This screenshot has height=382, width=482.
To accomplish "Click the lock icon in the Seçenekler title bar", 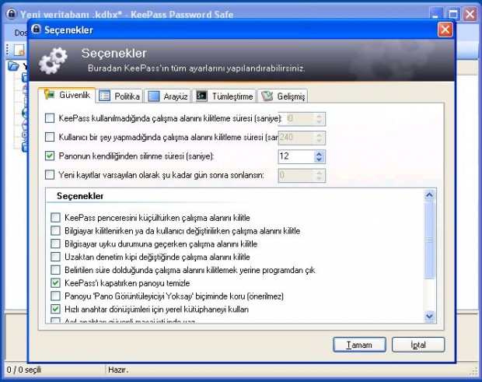I will coord(37,30).
